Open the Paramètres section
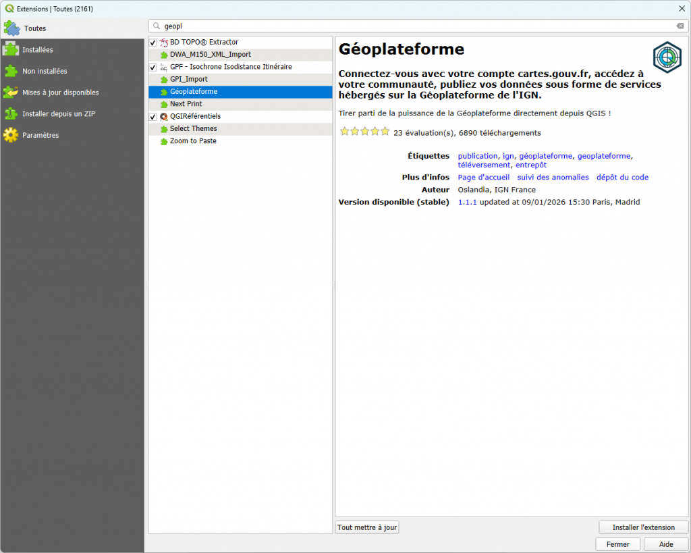 [x=40, y=135]
